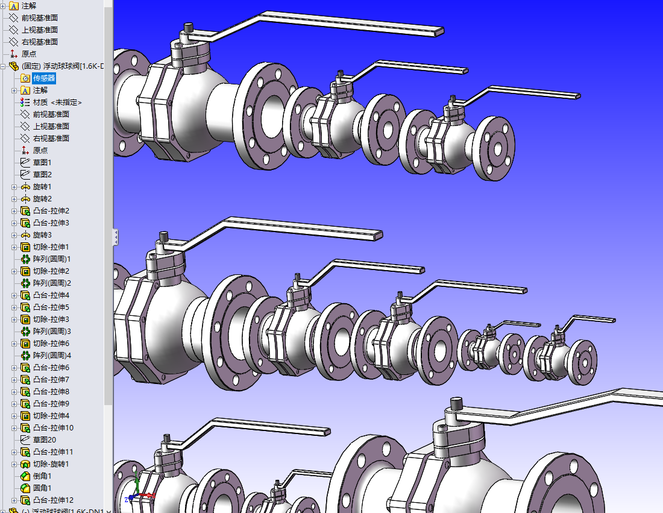Viewport: 663px width, 513px height.
Task: Click the 阵列(圆周)3 circular pattern icon
Action: 25,332
